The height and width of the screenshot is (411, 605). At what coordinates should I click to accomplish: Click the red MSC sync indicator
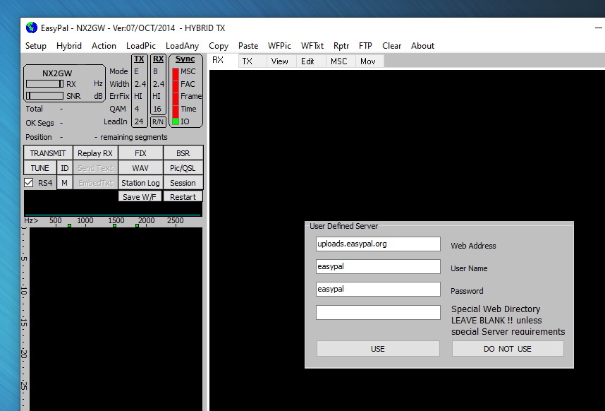[176, 72]
